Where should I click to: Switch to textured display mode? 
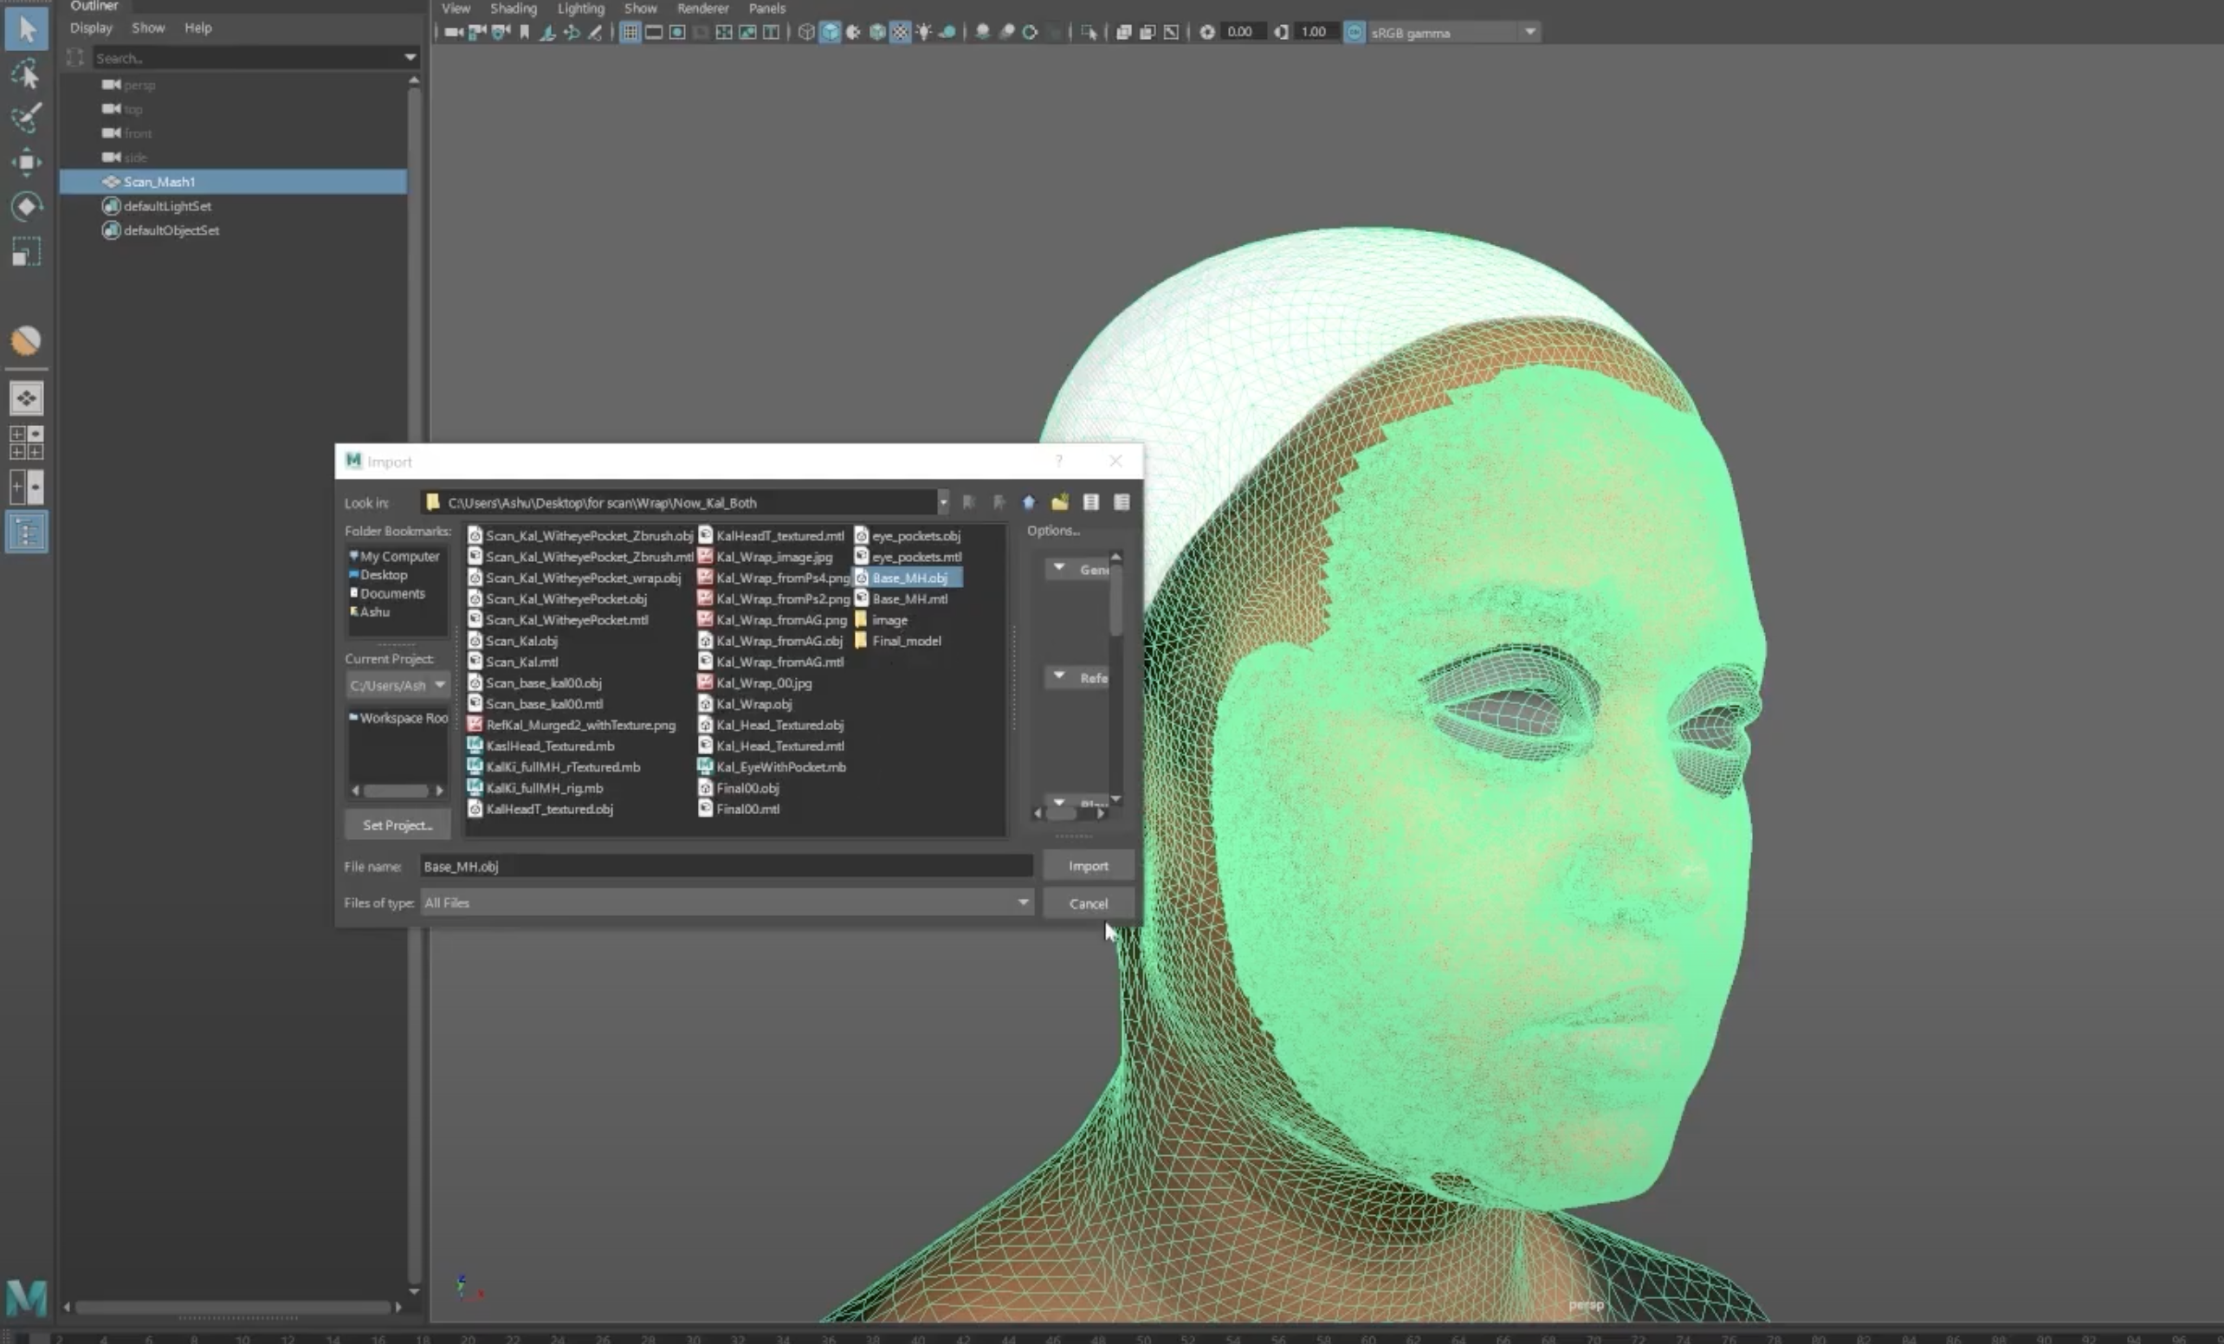tap(900, 31)
